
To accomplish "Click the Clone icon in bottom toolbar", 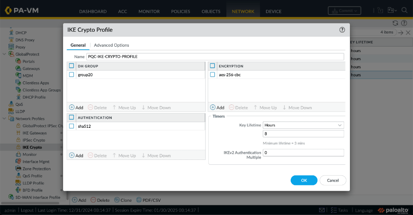I will (x=117, y=200).
